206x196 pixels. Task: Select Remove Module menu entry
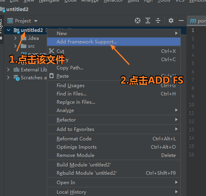(114, 155)
